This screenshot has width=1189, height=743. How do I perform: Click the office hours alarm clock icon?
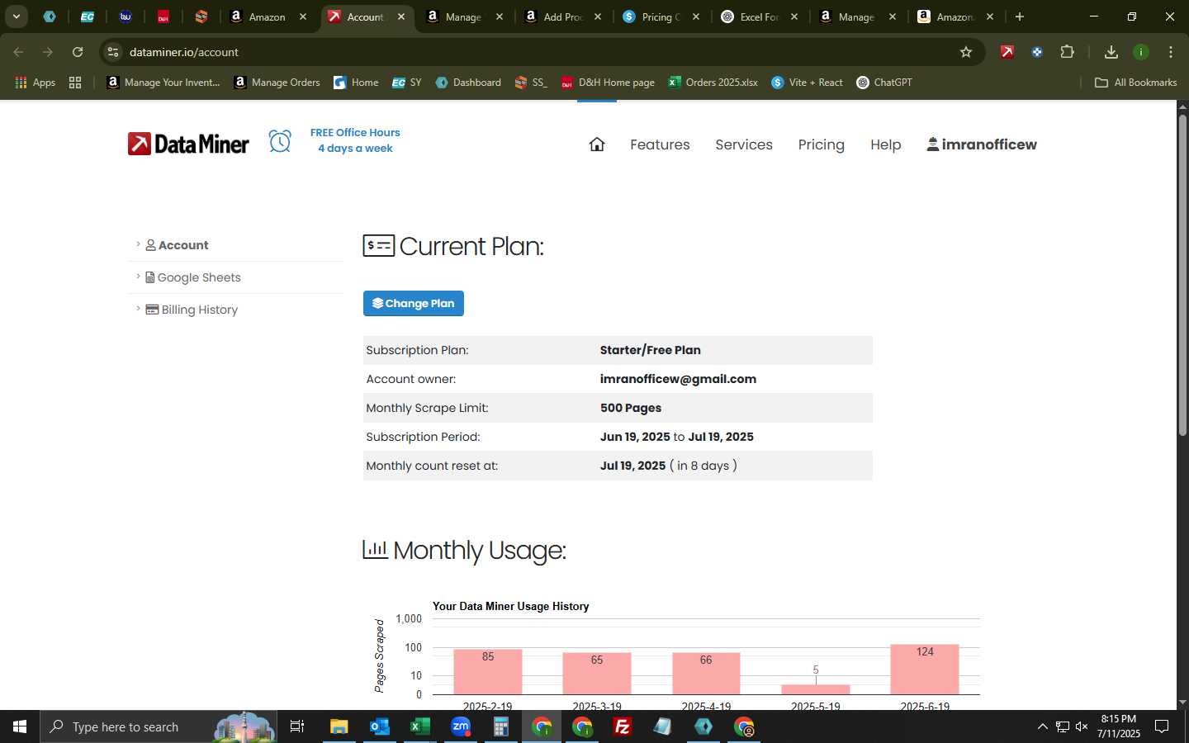pyautogui.click(x=280, y=141)
